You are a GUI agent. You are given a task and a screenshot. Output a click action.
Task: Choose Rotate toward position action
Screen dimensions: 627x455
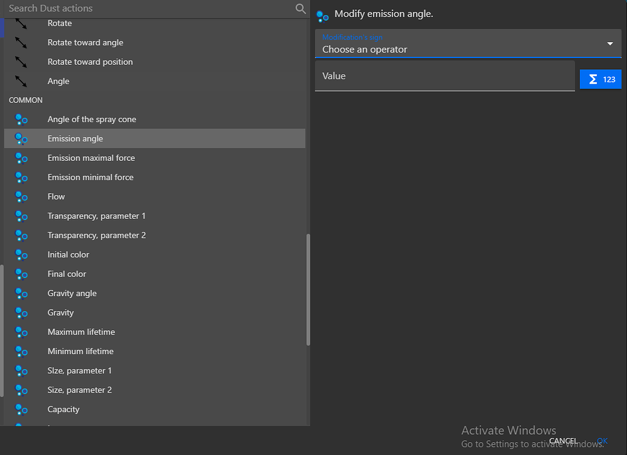pos(155,62)
